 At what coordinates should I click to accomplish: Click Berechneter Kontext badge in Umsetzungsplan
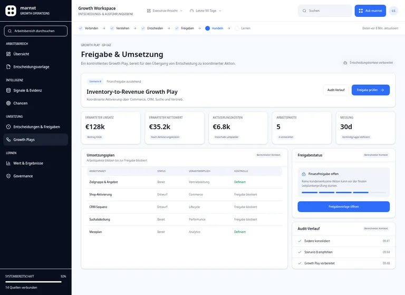(x=268, y=155)
